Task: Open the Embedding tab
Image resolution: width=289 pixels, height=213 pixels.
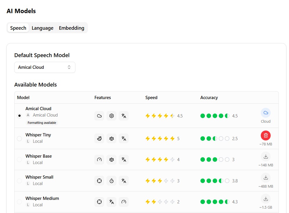Action: [x=72, y=28]
